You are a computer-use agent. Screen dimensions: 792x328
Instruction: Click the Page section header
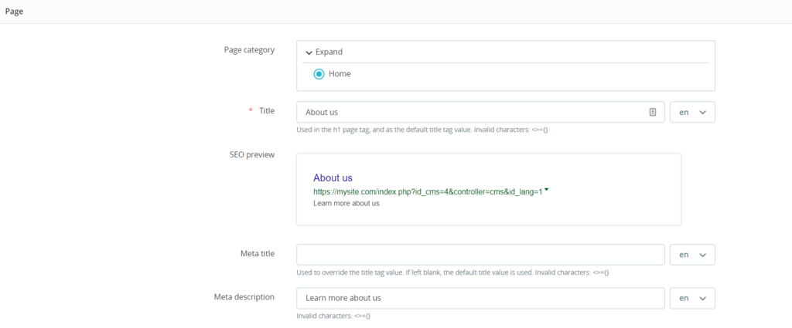tap(14, 11)
